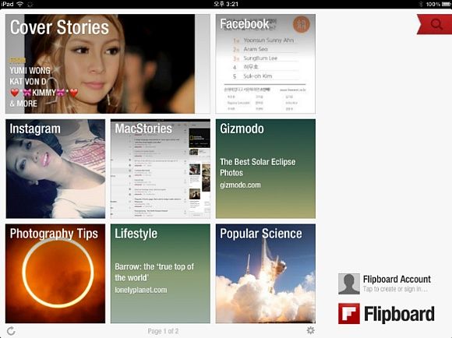Screen dimensions: 452x338
Task: Tap 'SungBum Lee' in Facebook tile
Action: click(260, 58)
